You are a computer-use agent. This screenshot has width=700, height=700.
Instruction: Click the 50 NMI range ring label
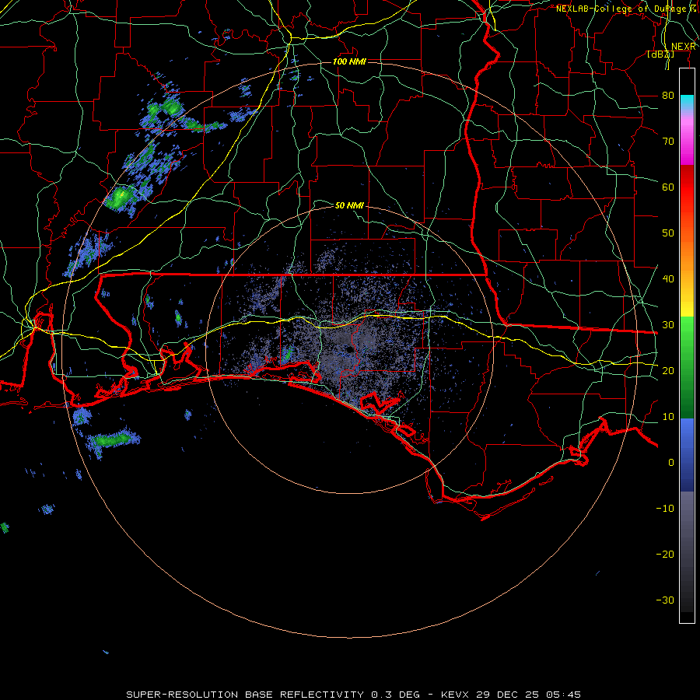click(349, 205)
